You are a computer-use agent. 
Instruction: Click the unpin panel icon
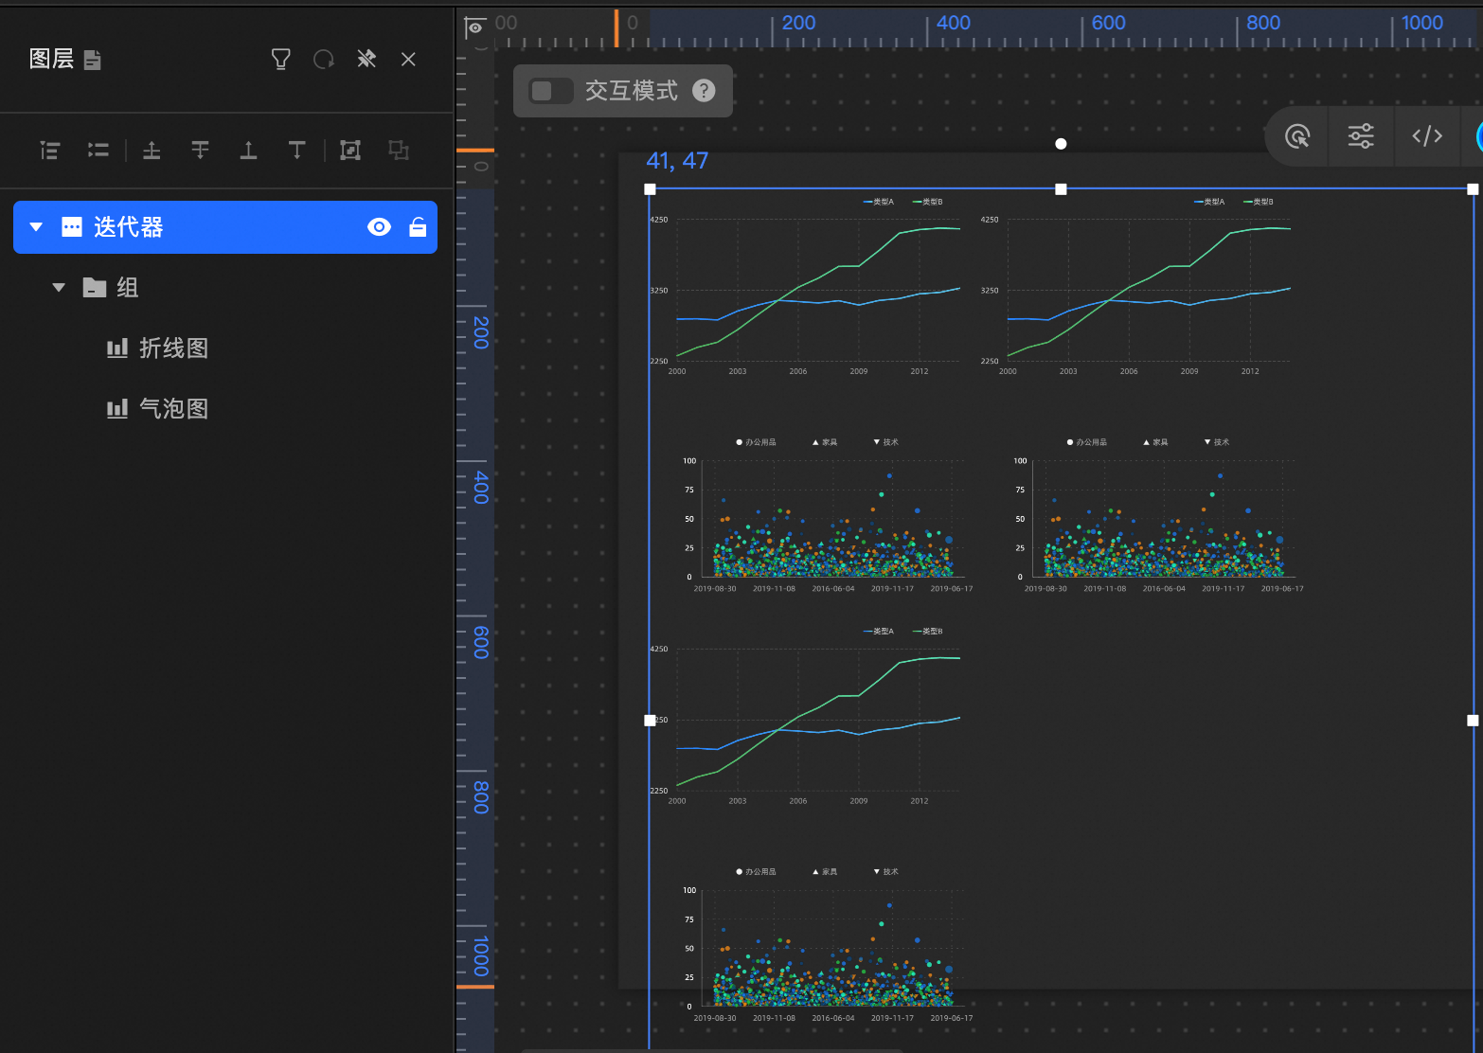(366, 60)
